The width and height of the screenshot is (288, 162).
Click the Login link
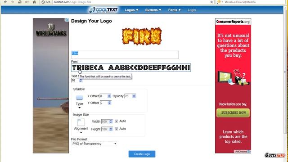[192, 10]
